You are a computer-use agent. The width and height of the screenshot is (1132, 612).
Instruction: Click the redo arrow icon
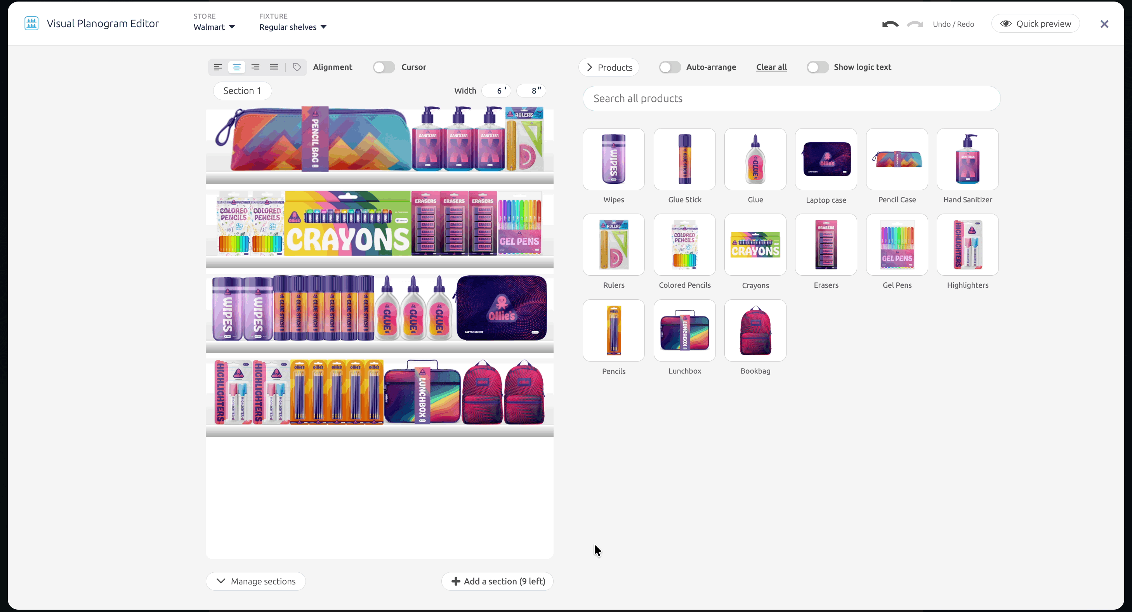(x=915, y=24)
